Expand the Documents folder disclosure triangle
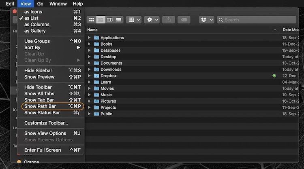Viewport: 304px width, 169px height. [x=89, y=63]
